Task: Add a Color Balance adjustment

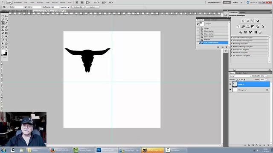Action: point(248,26)
